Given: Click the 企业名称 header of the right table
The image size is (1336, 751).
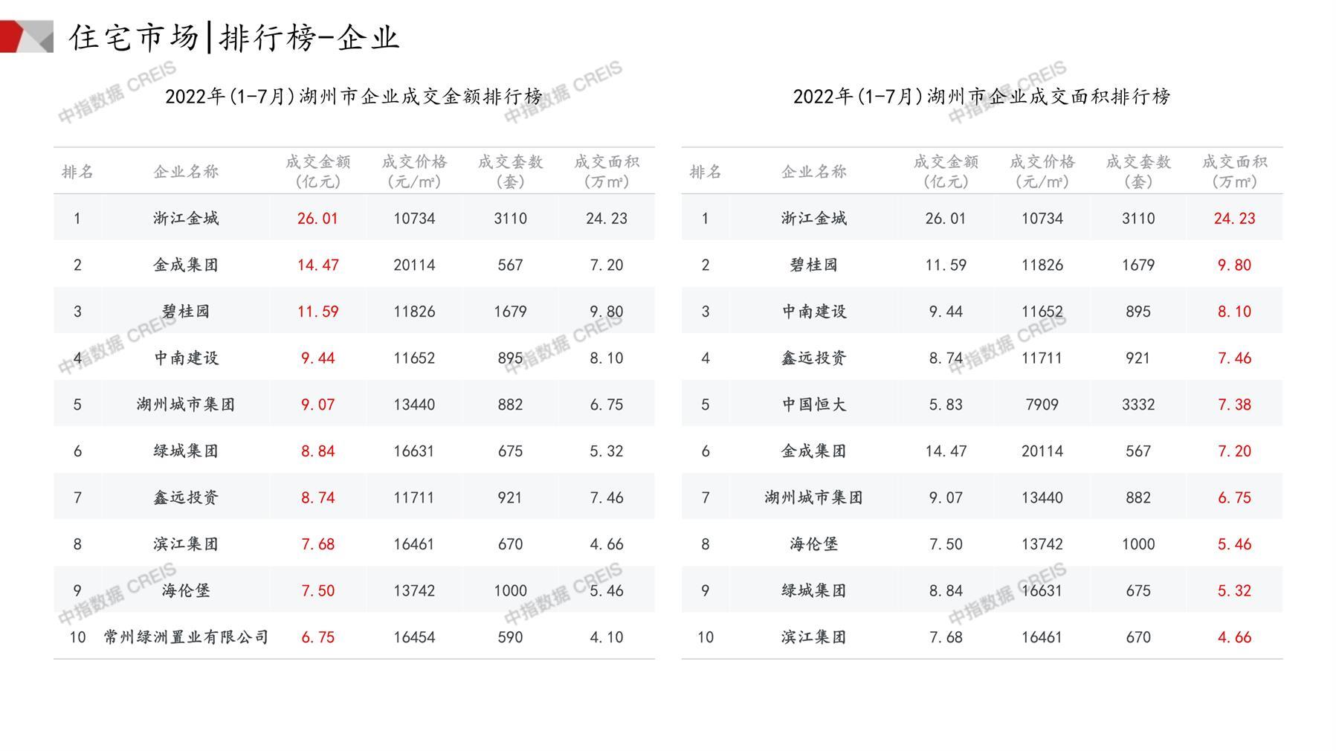Looking at the screenshot, I should (813, 170).
